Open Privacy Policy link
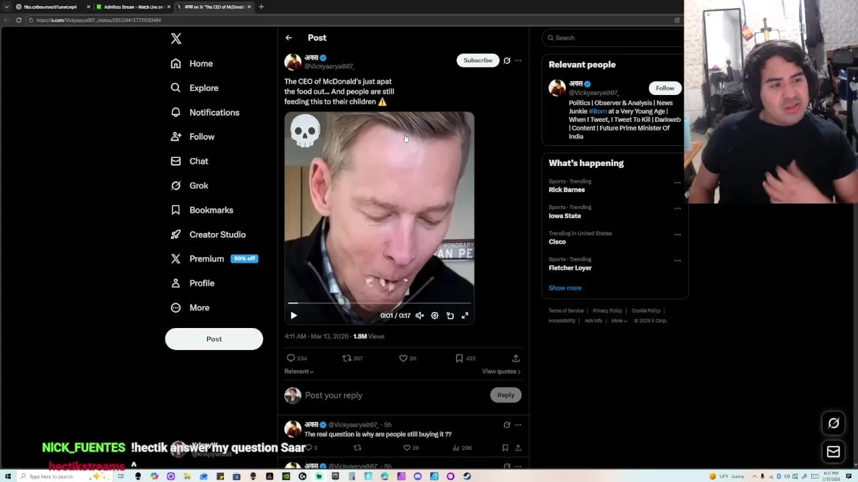Image resolution: width=858 pixels, height=482 pixels. pos(607,311)
